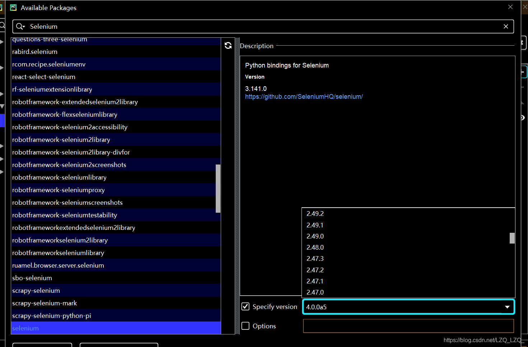This screenshot has height=347, width=528.
Task: Select react-select-selenium package
Action: pos(116,77)
